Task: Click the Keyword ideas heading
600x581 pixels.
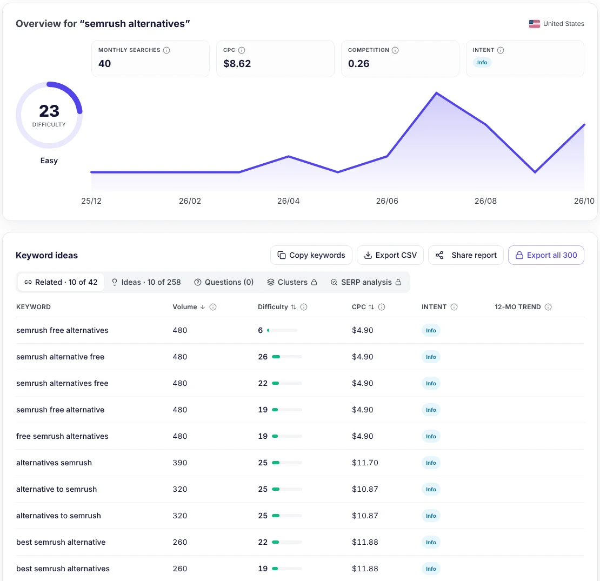Action: coord(46,255)
